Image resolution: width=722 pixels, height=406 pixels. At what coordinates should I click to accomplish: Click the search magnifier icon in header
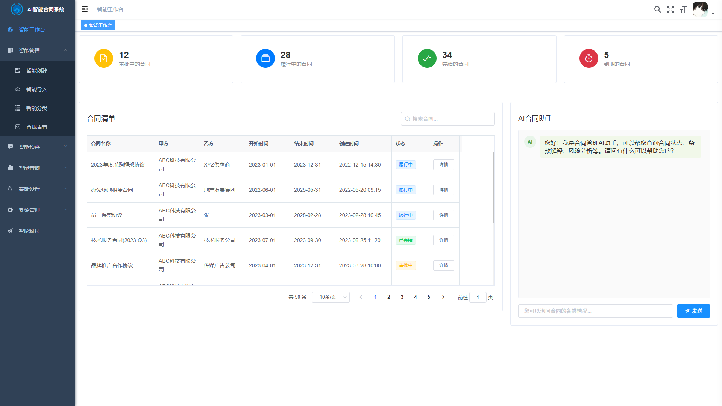click(657, 9)
